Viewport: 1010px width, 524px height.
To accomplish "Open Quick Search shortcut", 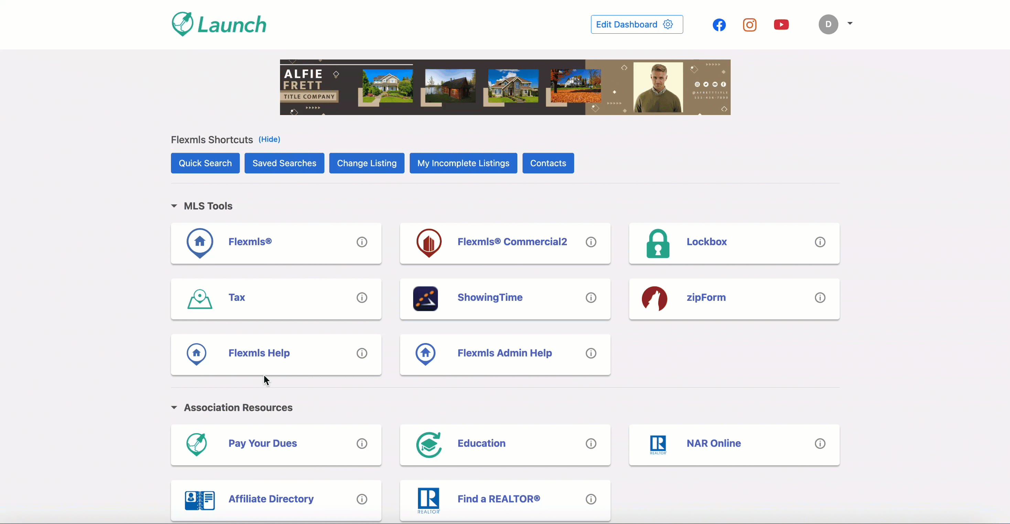I will click(x=205, y=163).
